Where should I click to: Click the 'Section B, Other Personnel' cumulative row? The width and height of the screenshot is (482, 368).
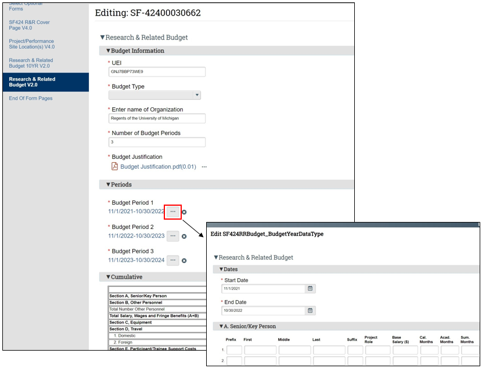tap(157, 303)
